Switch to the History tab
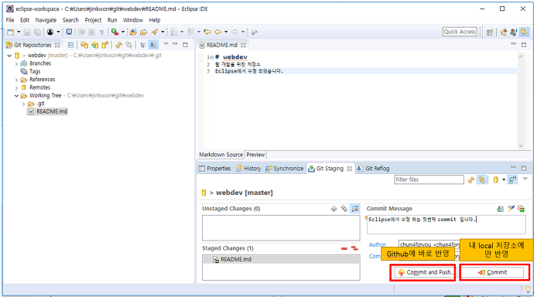The width and height of the screenshot is (537, 297). pos(248,169)
